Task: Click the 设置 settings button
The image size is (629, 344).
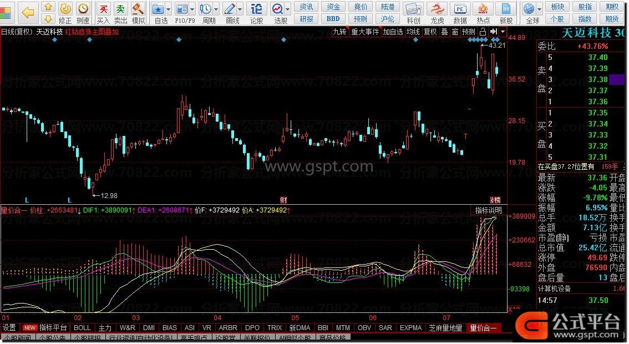Action: pos(9,328)
